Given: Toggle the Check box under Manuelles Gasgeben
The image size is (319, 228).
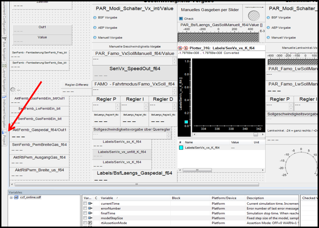Looking at the screenshot, I should click(x=181, y=19).
